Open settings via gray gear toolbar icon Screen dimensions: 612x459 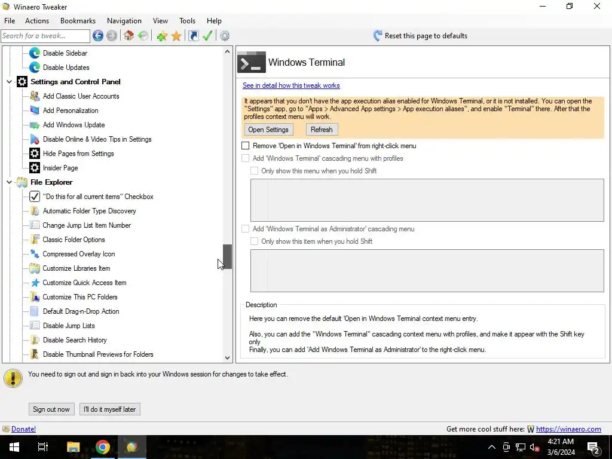tap(225, 36)
